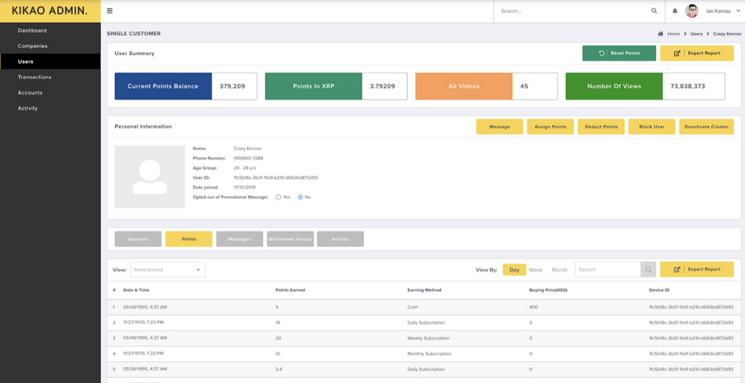Screen dimensions: 745x383
Task: Switch to the Withdrawal History tab
Action: tap(290, 239)
